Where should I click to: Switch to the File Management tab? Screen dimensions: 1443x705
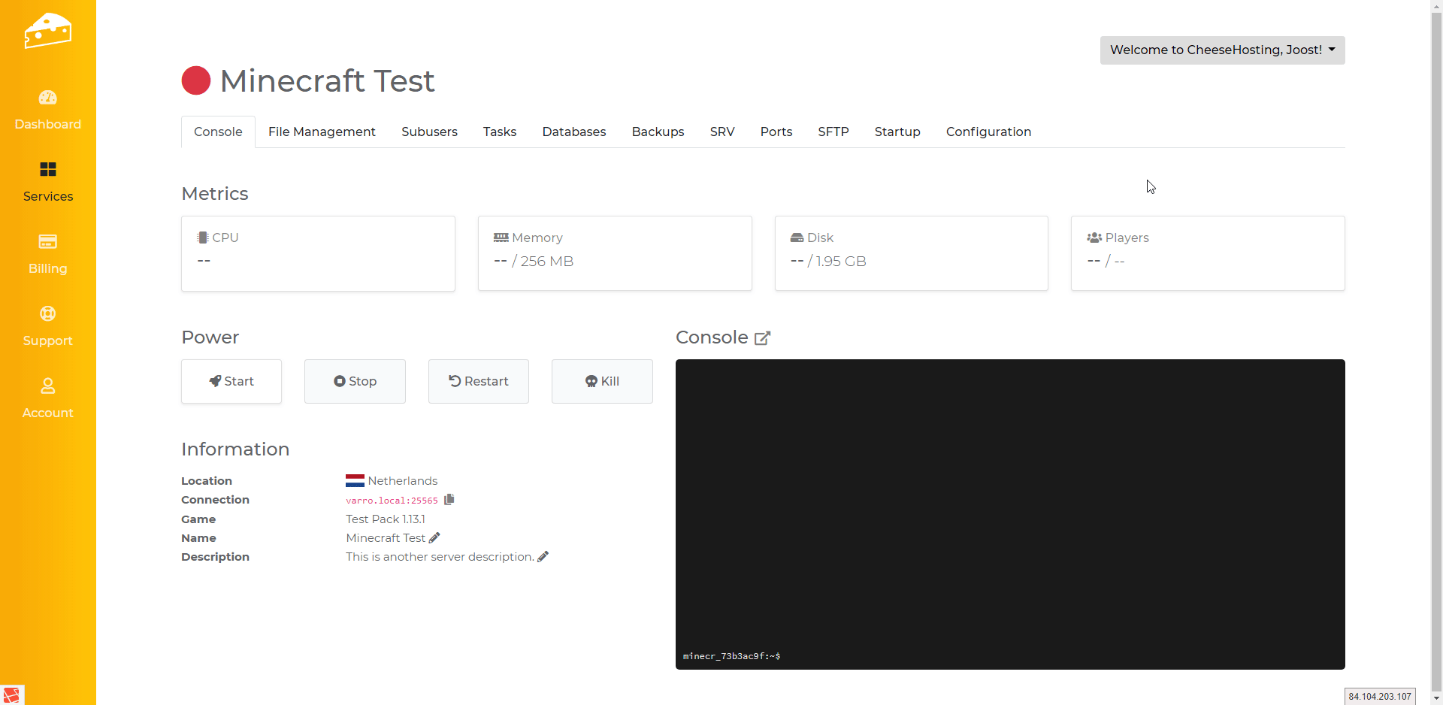(x=322, y=132)
